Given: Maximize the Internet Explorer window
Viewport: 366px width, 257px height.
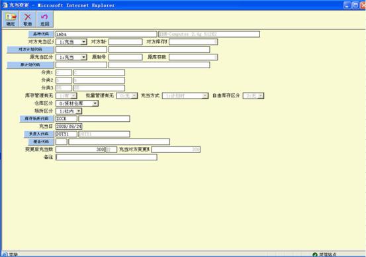Looking at the screenshot, I should tap(355, 5).
